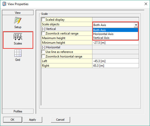Edit the Minimum height value field
Screen dimensions: 150x126
click(x=115, y=43)
